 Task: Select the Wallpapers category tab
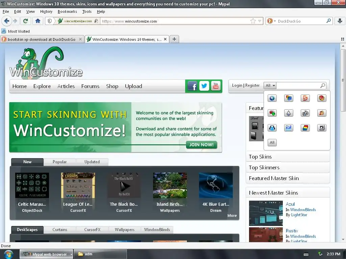(124, 229)
